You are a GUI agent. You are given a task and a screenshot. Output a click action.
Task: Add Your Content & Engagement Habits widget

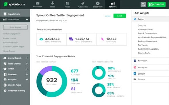[152, 37]
